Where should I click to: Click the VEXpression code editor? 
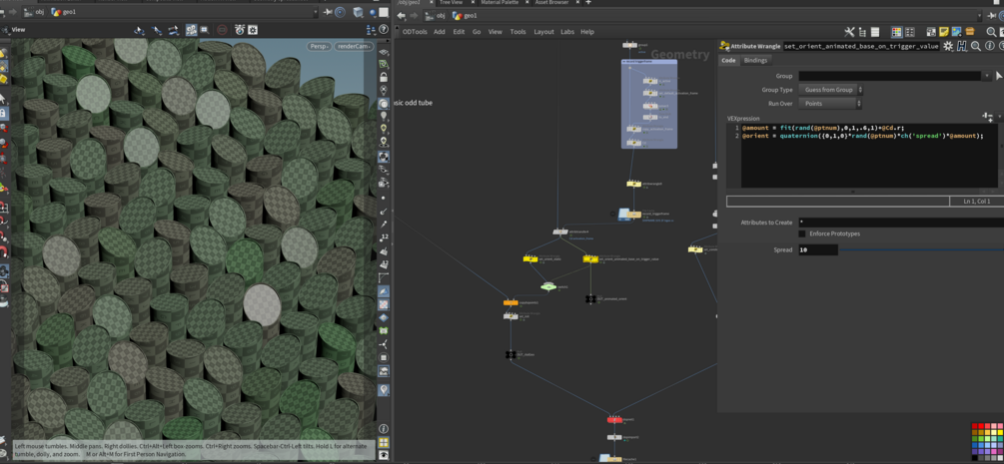869,156
